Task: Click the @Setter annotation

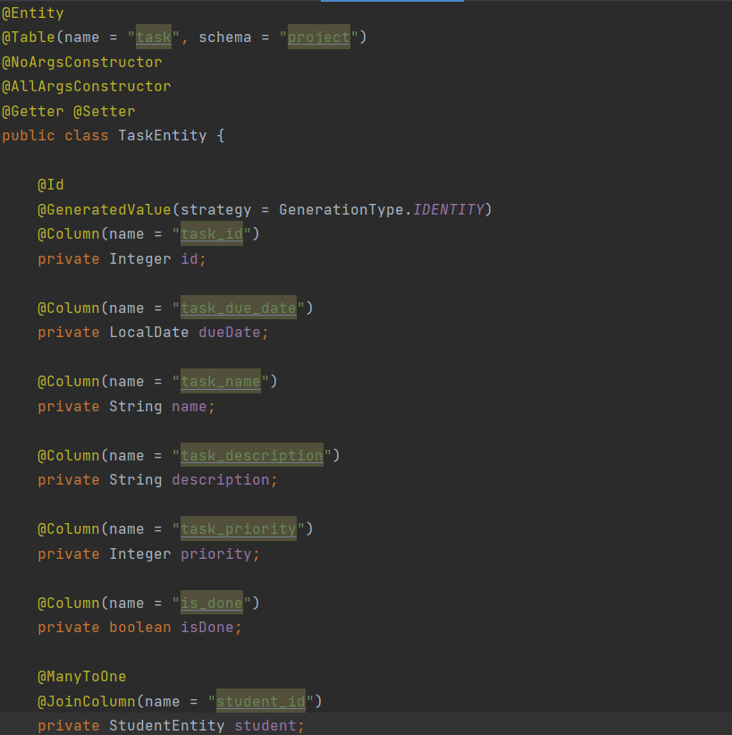Action: [x=105, y=112]
